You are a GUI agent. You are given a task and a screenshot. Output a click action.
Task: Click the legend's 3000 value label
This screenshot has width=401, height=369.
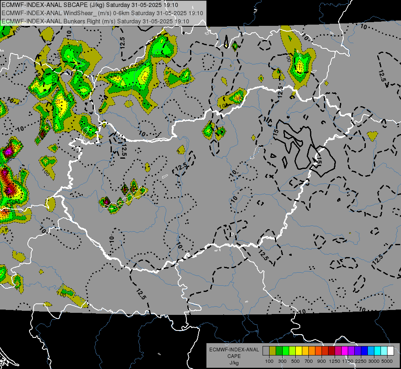click(x=374, y=361)
